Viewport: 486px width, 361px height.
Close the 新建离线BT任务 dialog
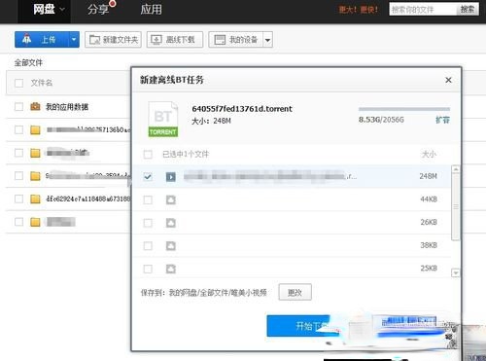click(448, 80)
